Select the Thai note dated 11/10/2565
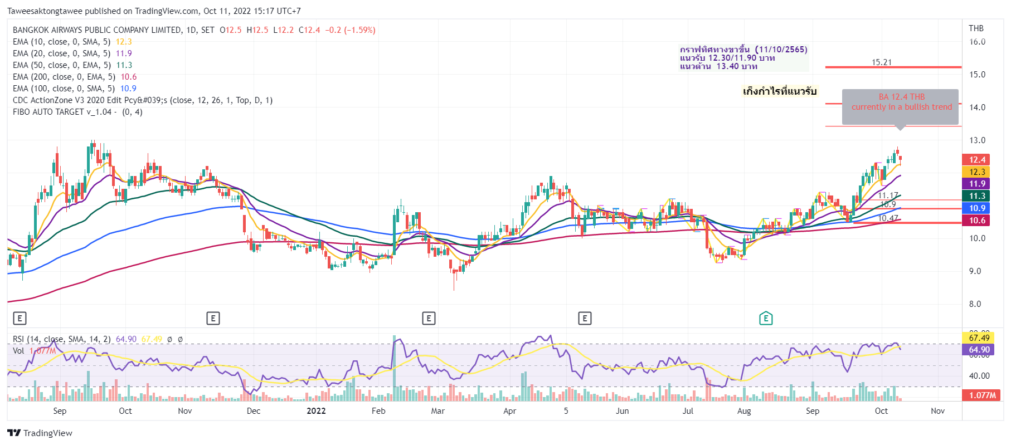The width and height of the screenshot is (1011, 445). tap(743, 58)
